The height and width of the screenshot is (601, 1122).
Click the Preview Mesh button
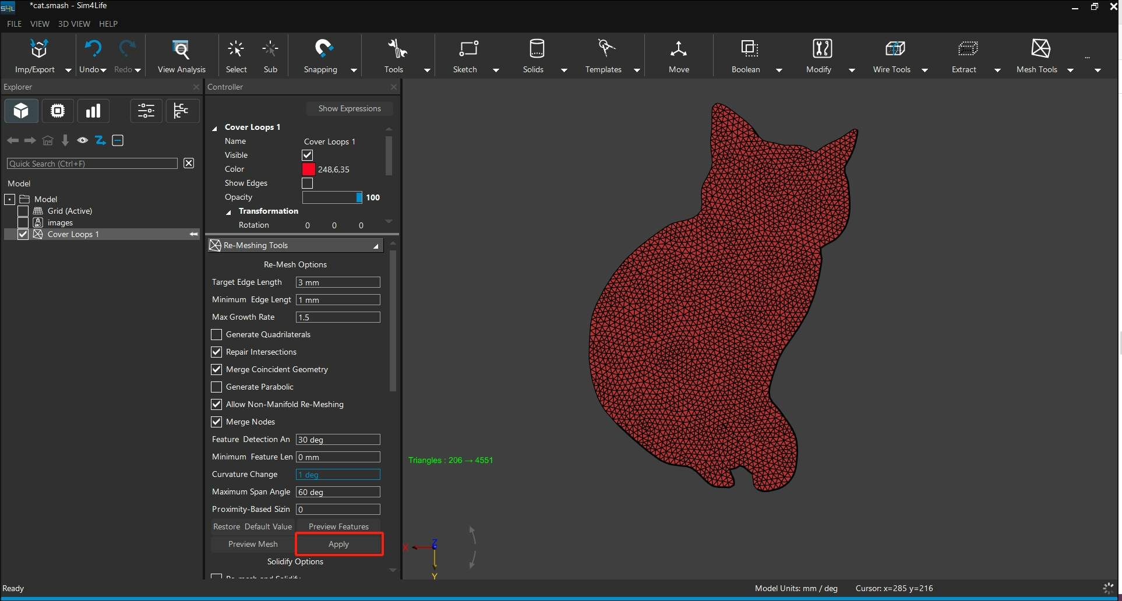(253, 544)
